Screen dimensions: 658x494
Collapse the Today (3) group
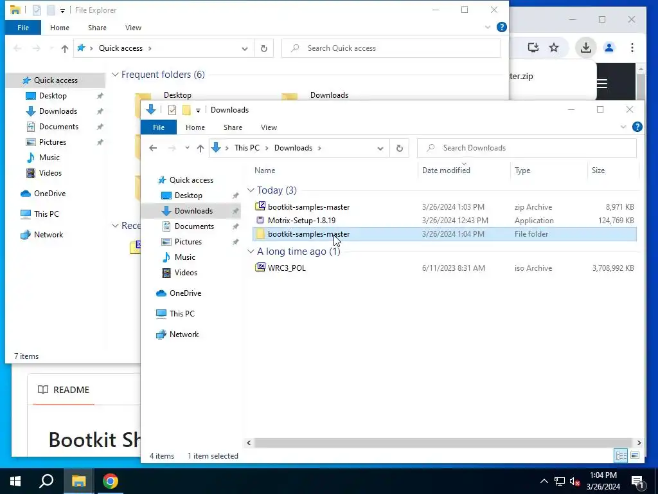pyautogui.click(x=251, y=190)
